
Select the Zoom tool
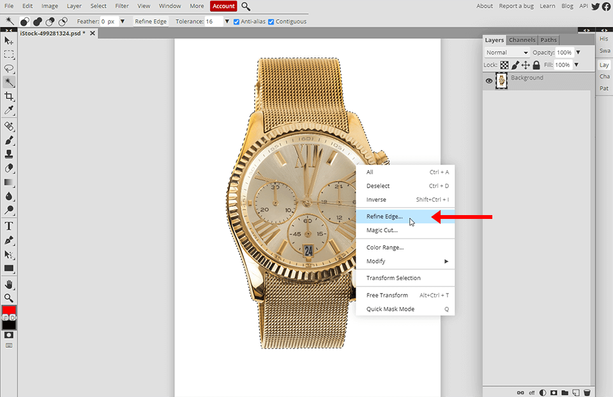pyautogui.click(x=9, y=298)
